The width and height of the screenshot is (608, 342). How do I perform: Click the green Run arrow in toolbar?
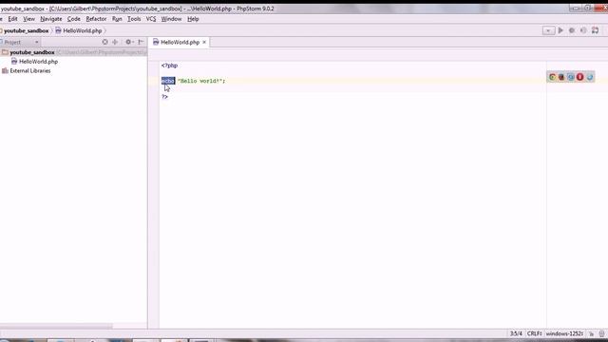560,30
